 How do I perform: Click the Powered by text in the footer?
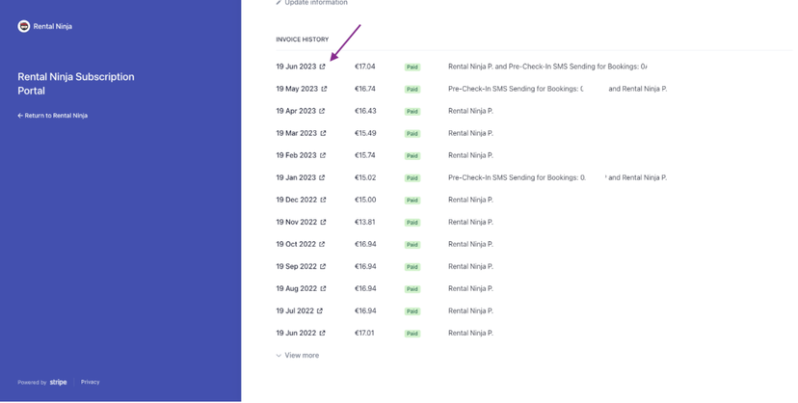pyautogui.click(x=32, y=383)
